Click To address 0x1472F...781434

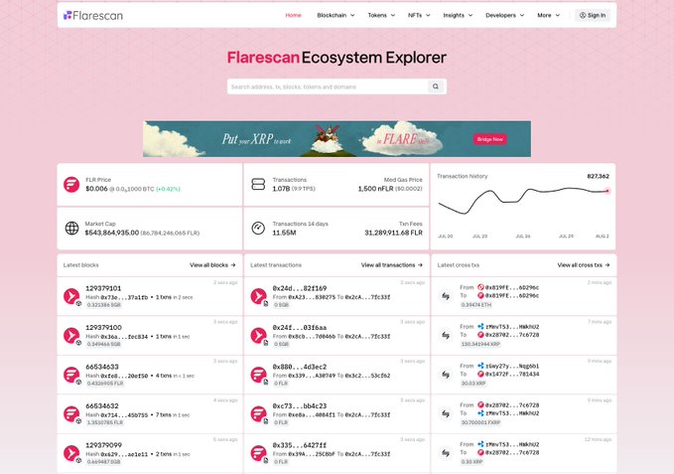(512, 375)
